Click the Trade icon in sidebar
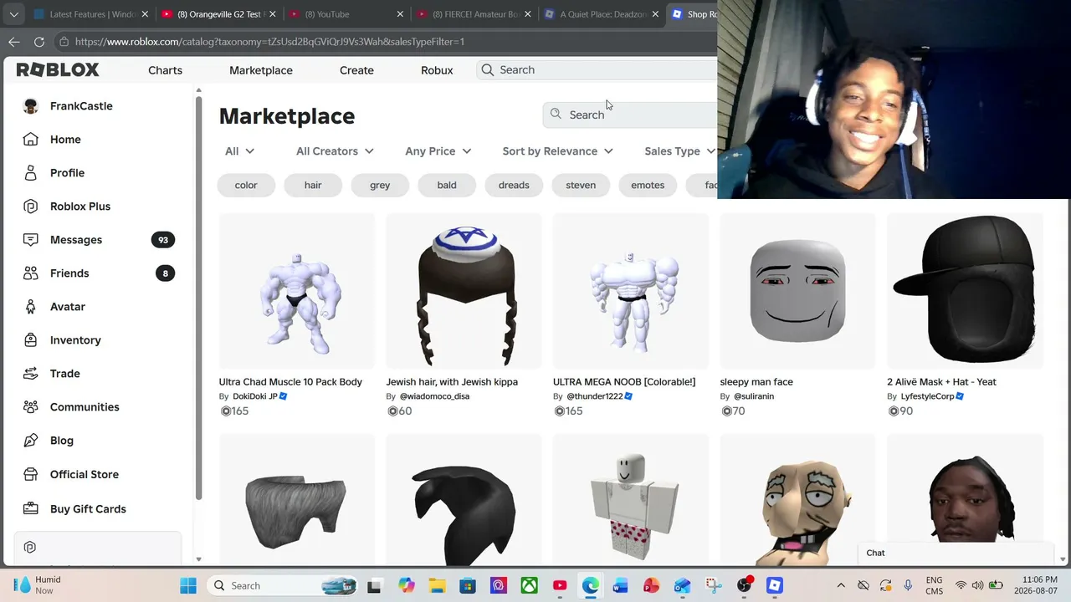The height and width of the screenshot is (602, 1071). pos(31,374)
